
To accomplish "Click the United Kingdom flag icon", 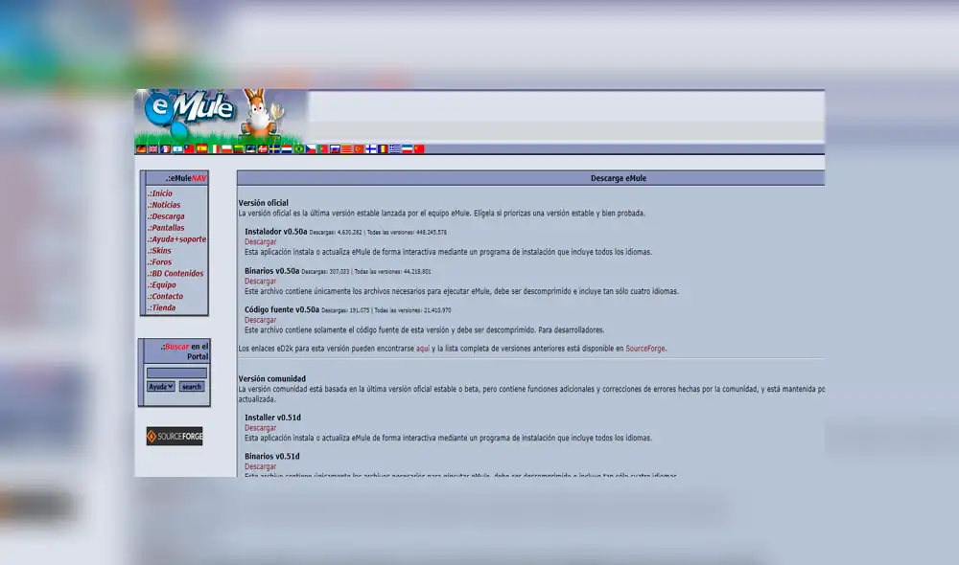I will [152, 149].
